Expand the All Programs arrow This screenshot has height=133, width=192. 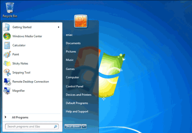click(5, 117)
